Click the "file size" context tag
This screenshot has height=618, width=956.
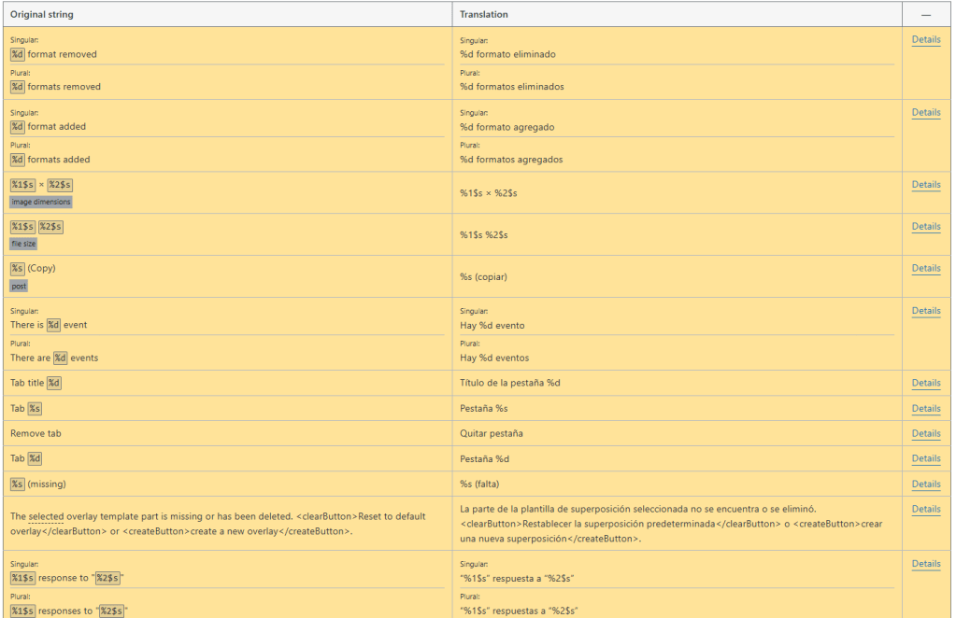pos(23,244)
